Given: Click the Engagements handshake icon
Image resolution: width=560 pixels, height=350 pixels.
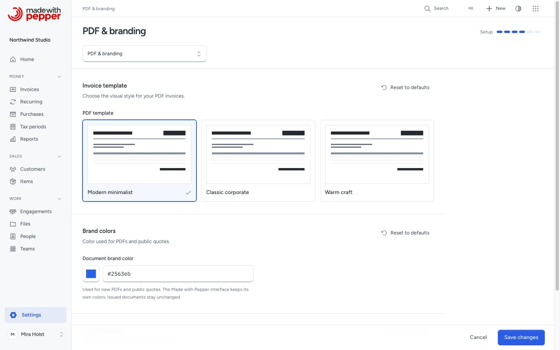Looking at the screenshot, I should click(x=13, y=212).
